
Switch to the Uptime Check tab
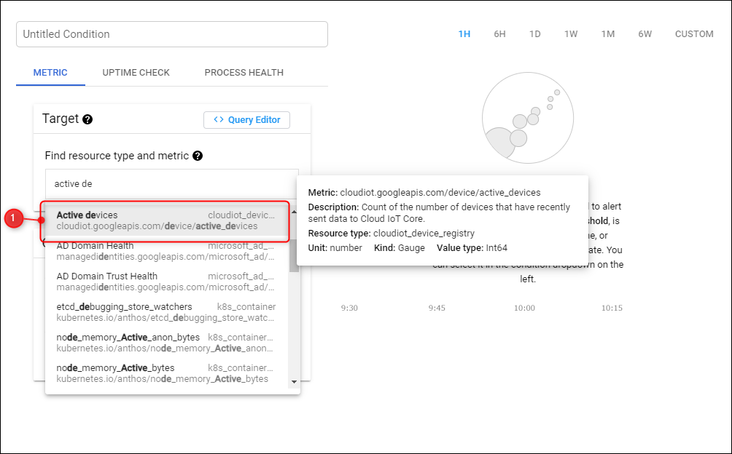coord(136,73)
